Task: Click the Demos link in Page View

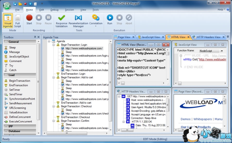Action: point(185,119)
